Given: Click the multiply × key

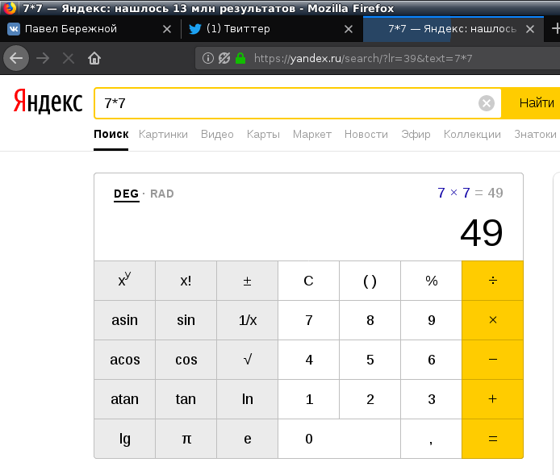Looking at the screenshot, I should point(492,320).
